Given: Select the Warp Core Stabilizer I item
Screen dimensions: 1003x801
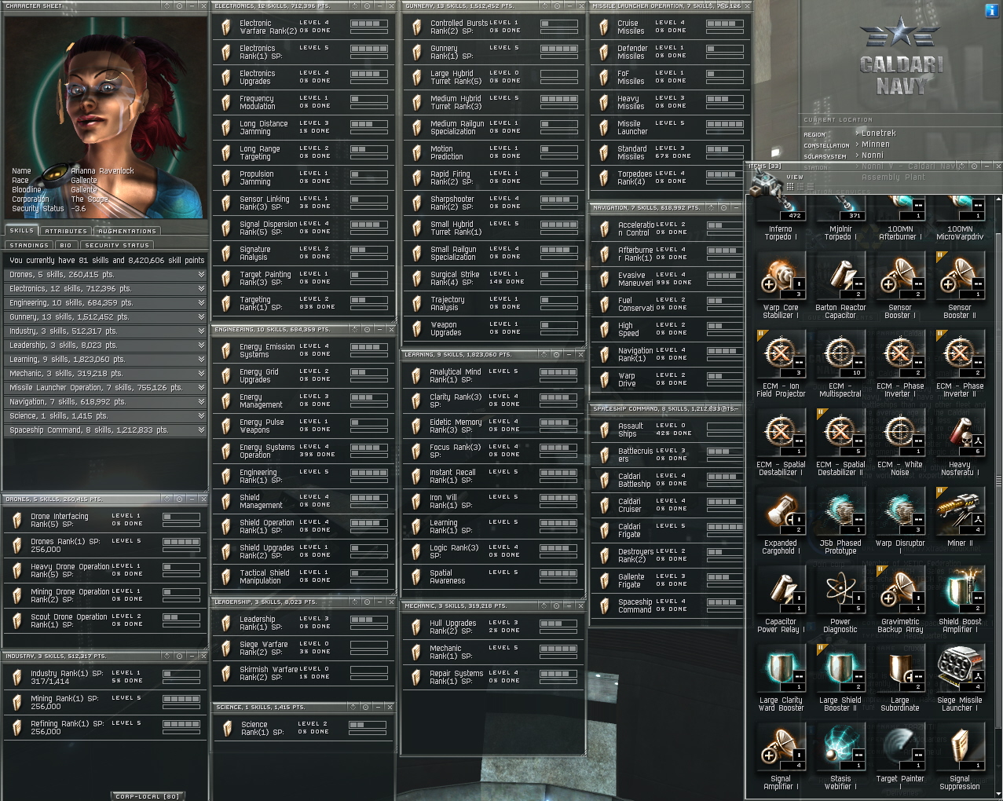Looking at the screenshot, I should 781,286.
